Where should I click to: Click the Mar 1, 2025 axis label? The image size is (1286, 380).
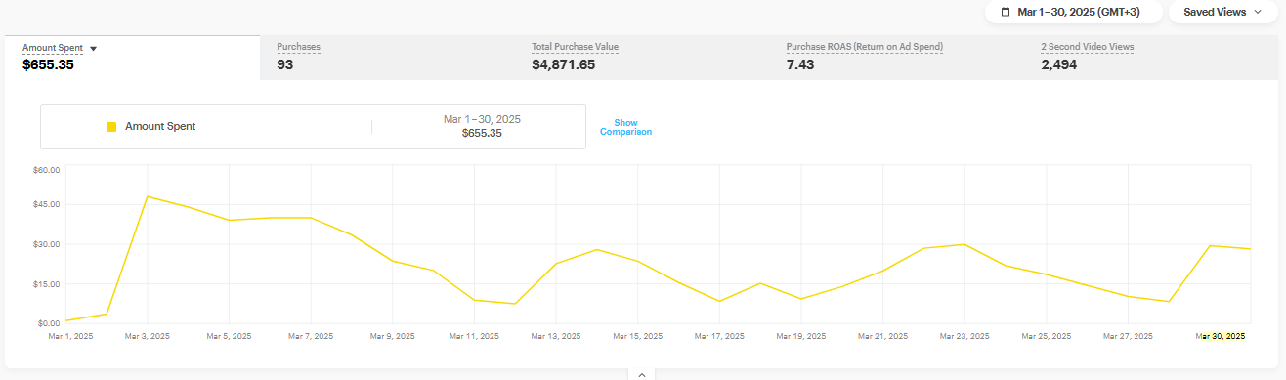pyautogui.click(x=70, y=336)
